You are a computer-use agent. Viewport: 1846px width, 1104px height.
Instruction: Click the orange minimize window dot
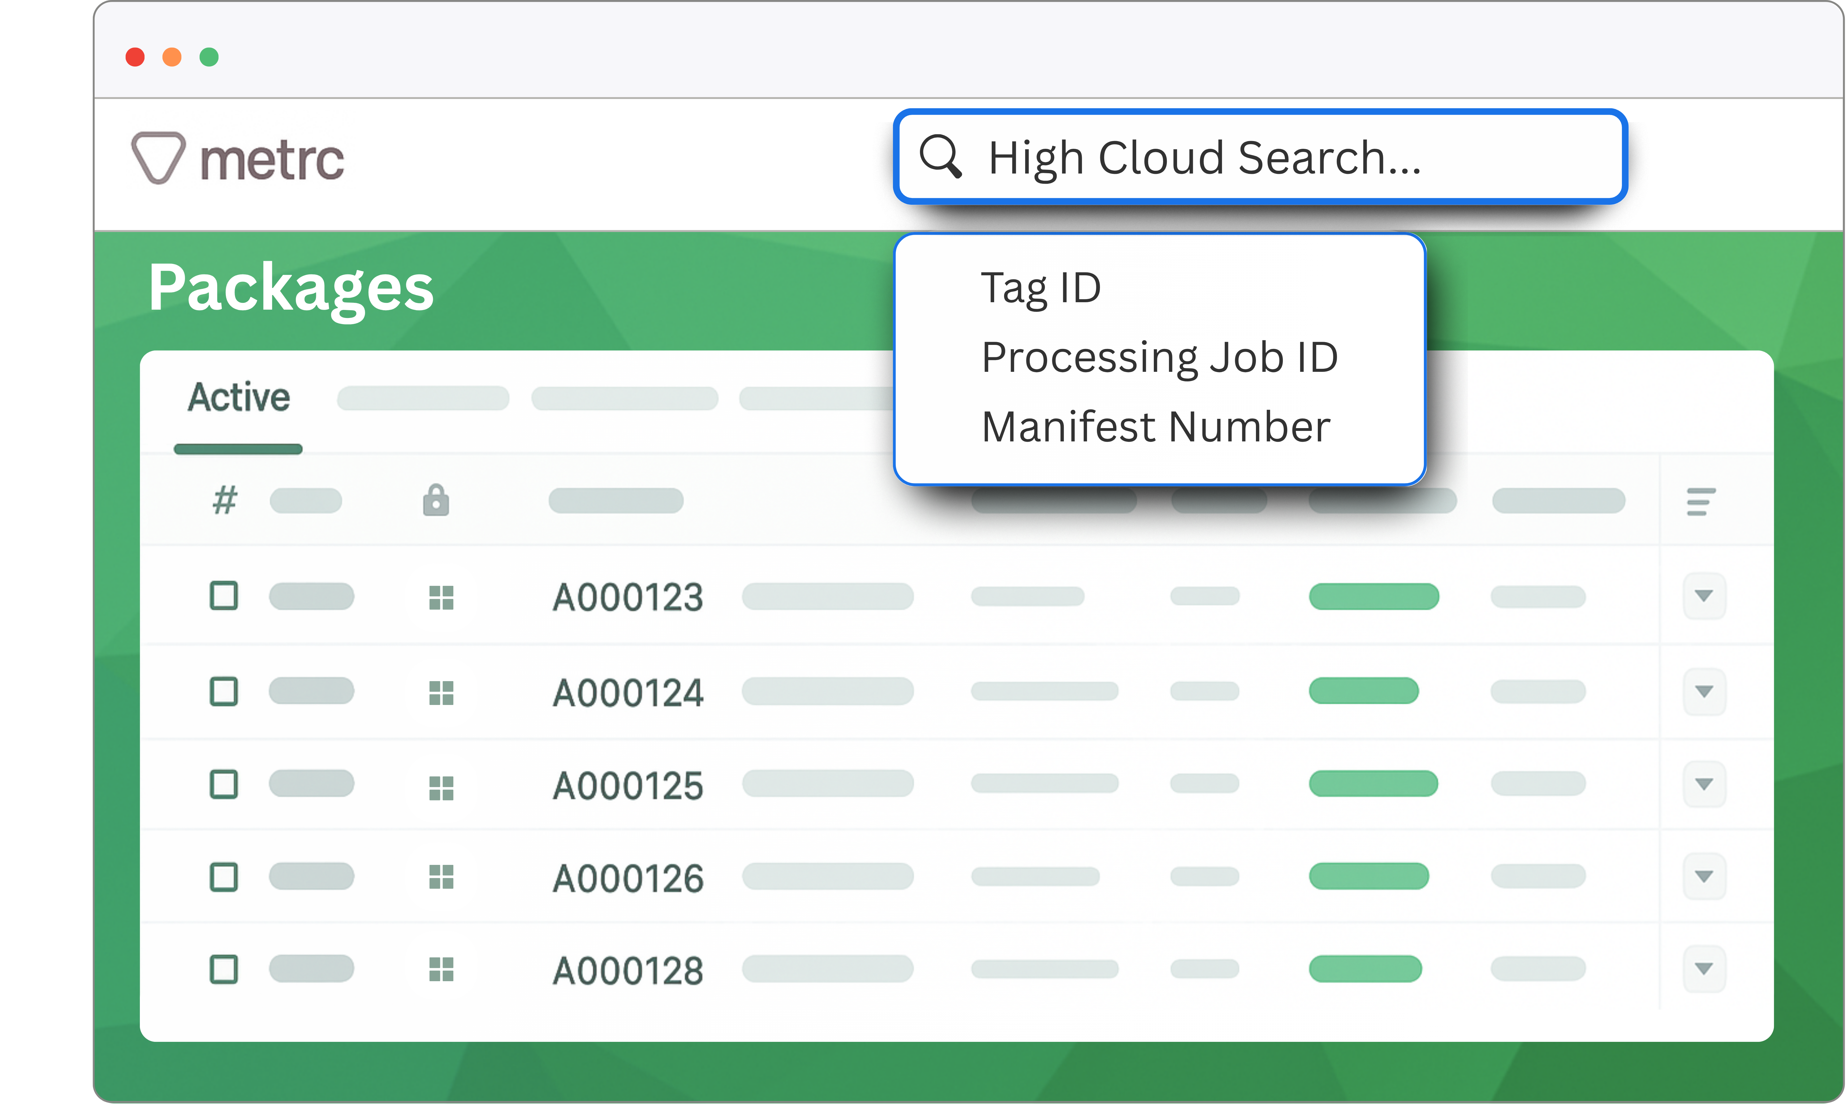click(172, 57)
